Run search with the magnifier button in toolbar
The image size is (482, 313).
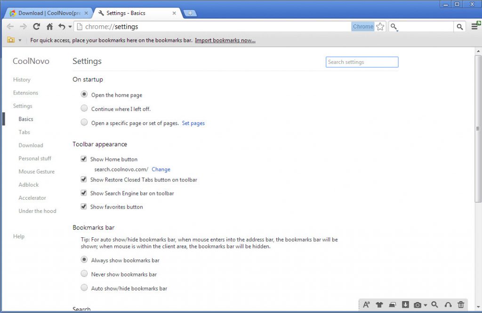click(460, 27)
